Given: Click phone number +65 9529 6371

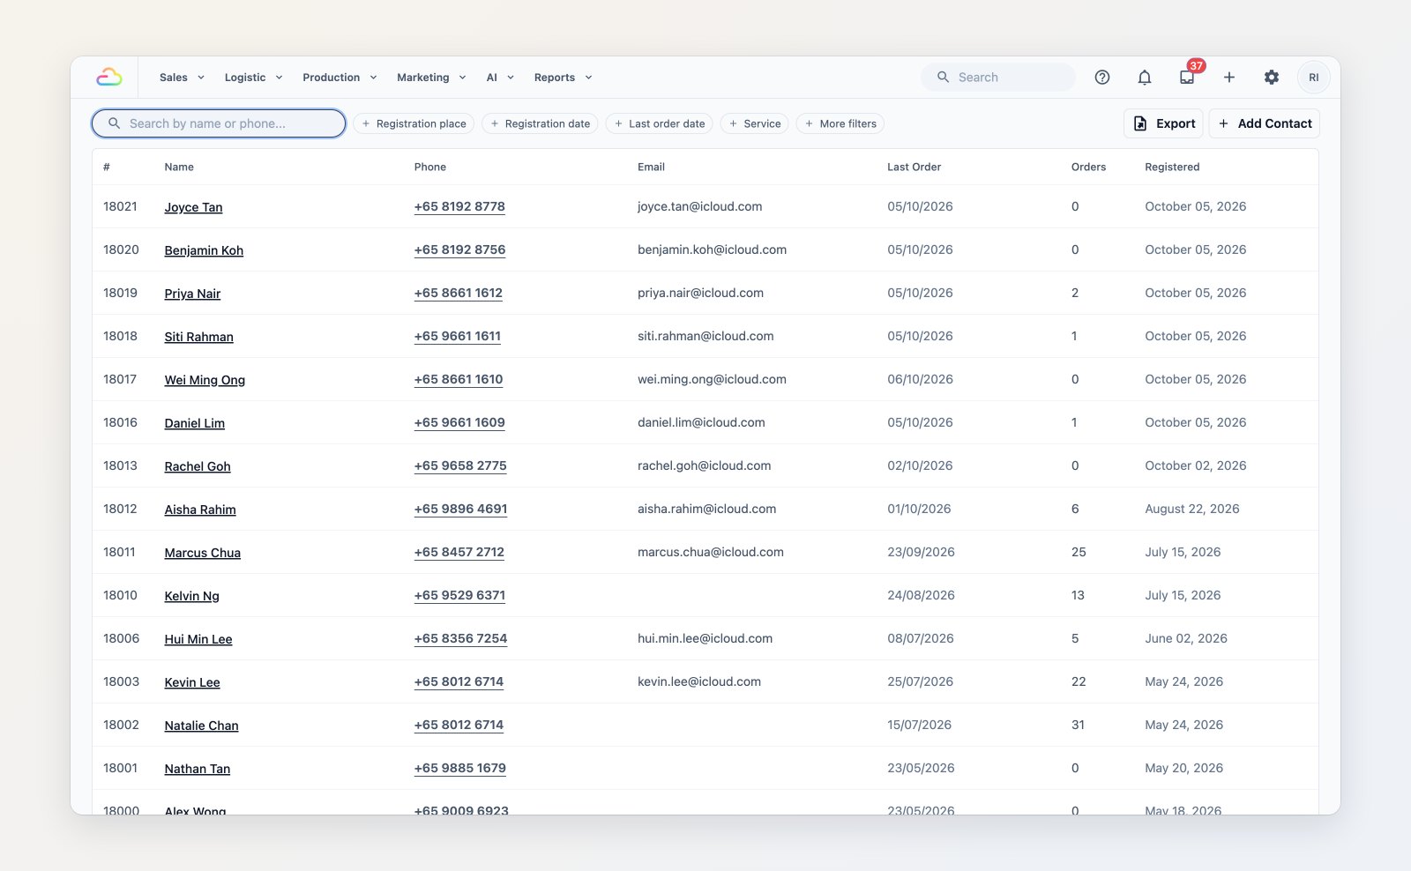Looking at the screenshot, I should (x=459, y=596).
